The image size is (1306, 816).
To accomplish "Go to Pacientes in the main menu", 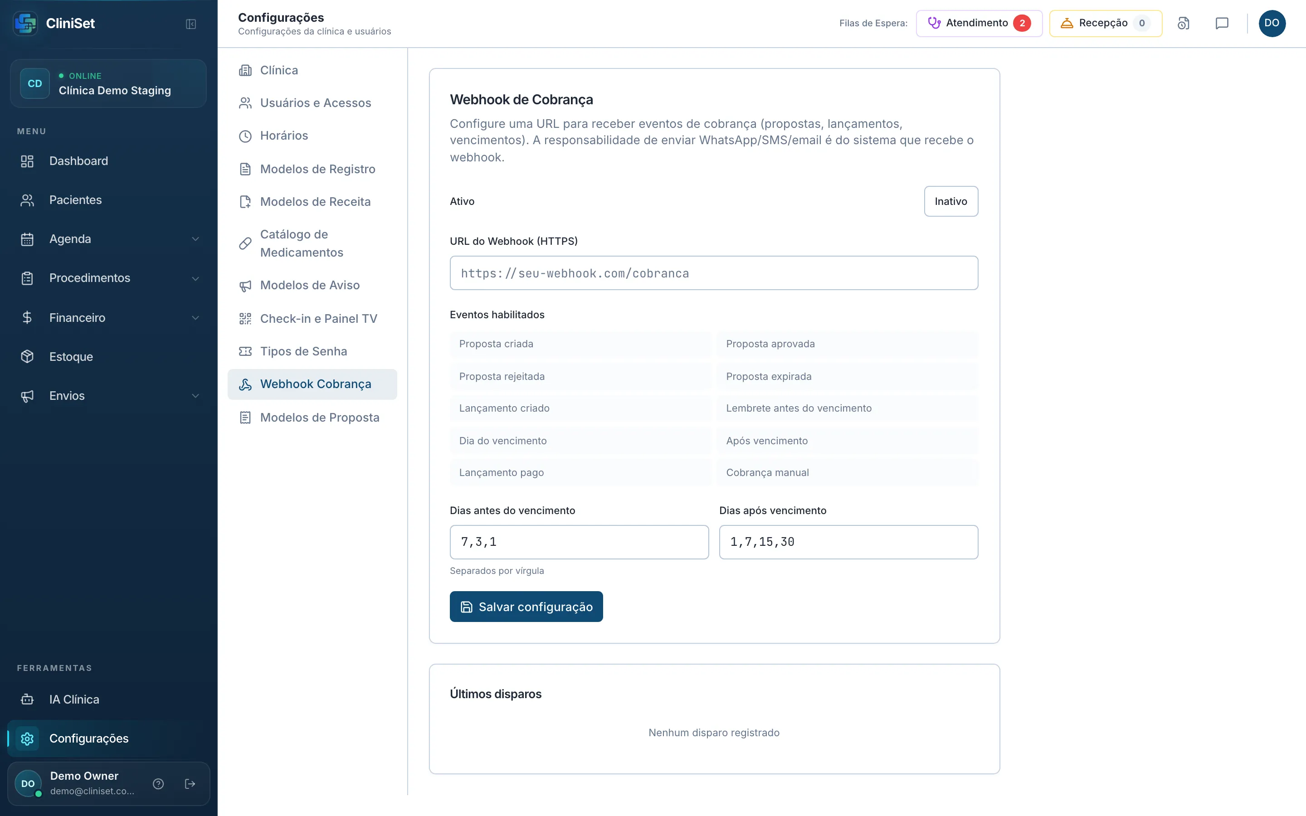I will [108, 200].
